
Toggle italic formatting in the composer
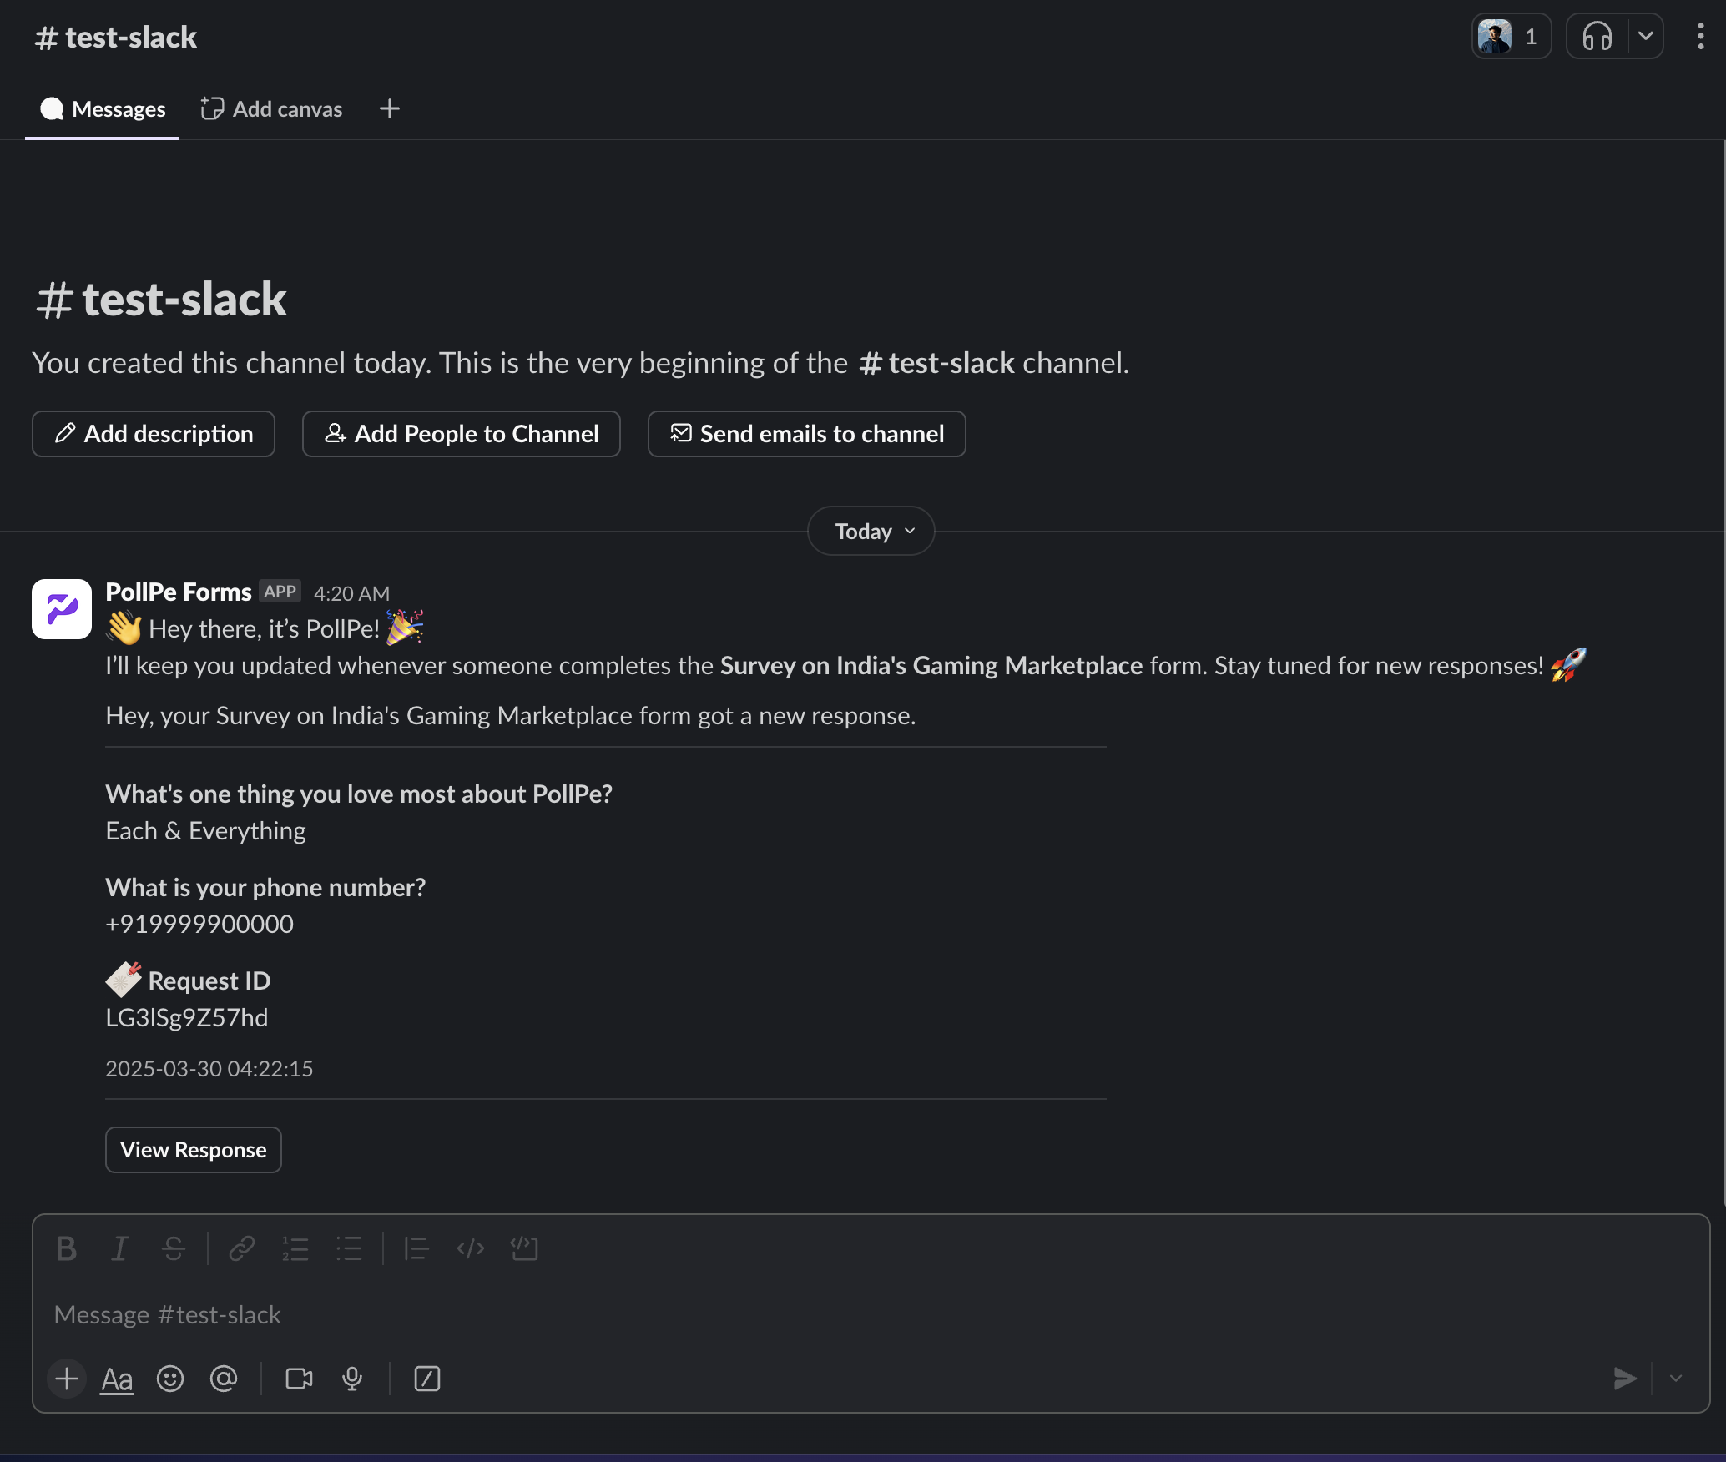pos(120,1248)
